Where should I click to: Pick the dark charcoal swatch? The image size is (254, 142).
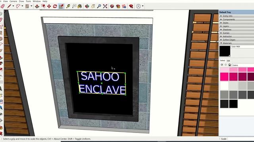(224, 104)
